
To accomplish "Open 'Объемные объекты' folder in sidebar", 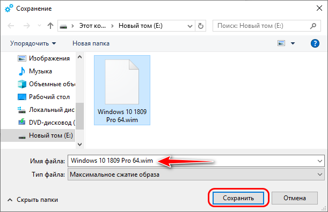I will click(52, 84).
